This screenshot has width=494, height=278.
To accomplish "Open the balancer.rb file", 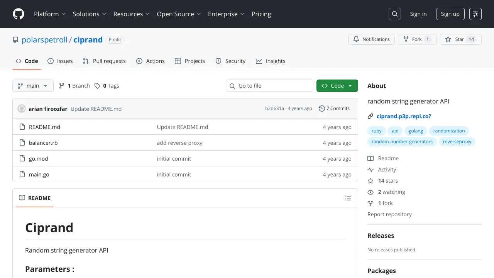I will pos(43,143).
